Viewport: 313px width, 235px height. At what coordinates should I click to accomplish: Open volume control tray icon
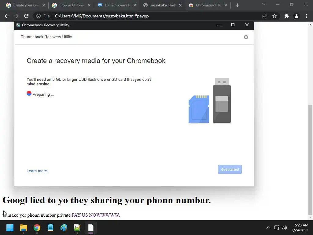(x=284, y=228)
